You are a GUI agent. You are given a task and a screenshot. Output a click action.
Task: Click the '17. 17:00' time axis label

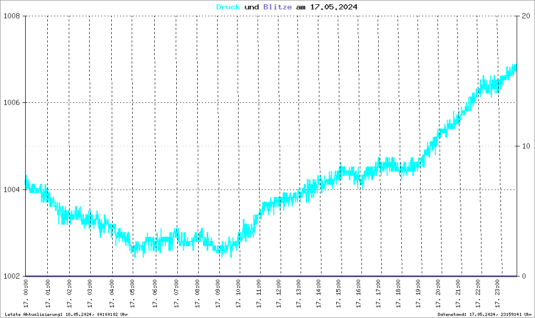tap(378, 294)
